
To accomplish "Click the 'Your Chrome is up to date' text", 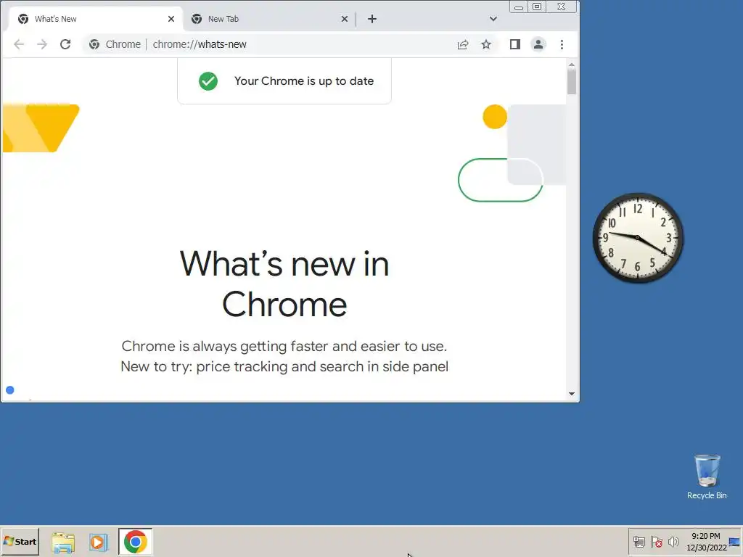I will [304, 81].
